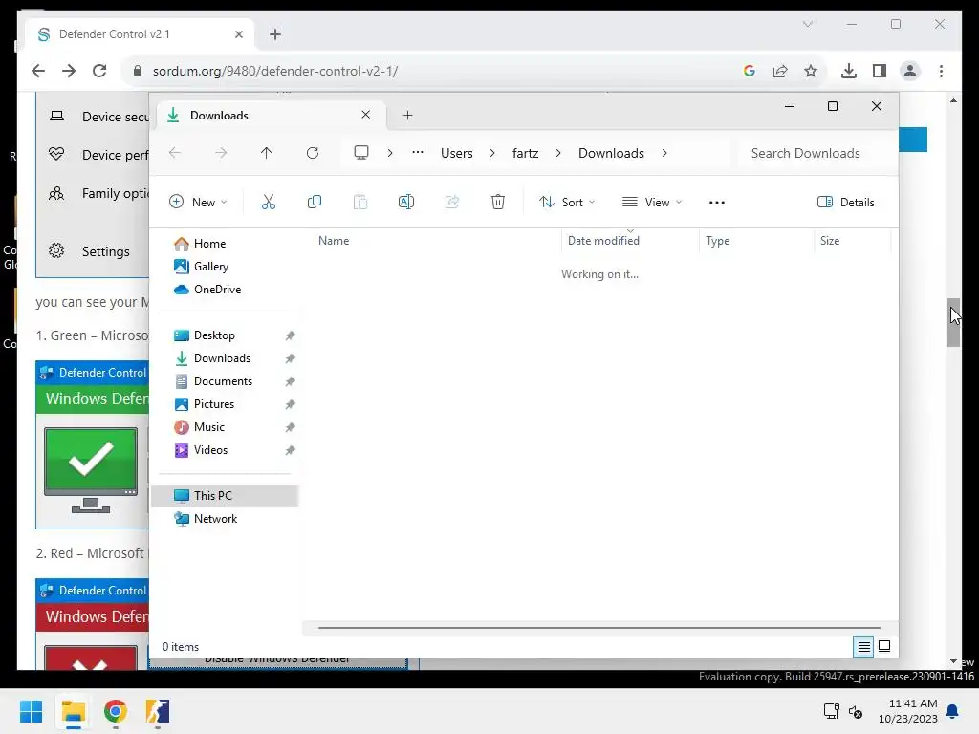Click the Explorer horizontal scrollbar

599,628
